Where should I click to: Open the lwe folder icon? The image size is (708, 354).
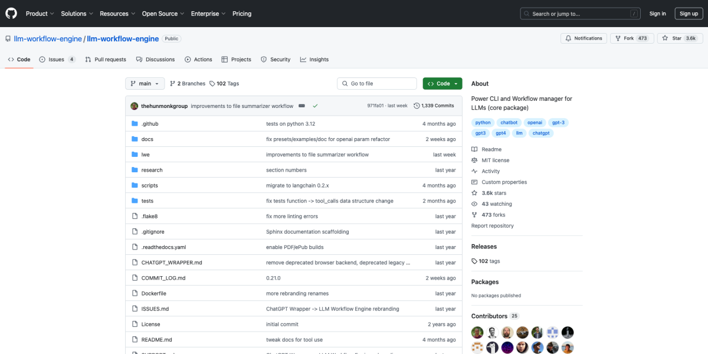coord(135,154)
